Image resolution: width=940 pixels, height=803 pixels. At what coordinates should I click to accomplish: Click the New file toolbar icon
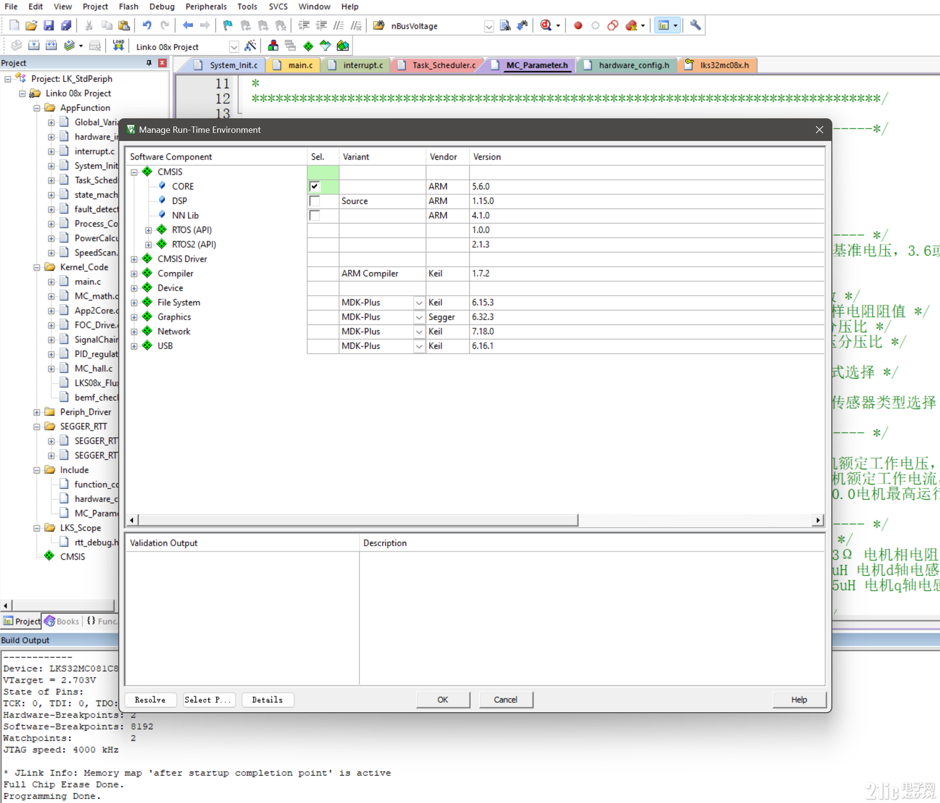coord(14,26)
